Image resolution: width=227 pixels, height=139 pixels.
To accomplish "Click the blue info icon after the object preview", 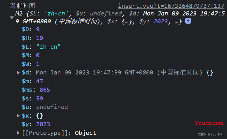I will click(188, 21).
